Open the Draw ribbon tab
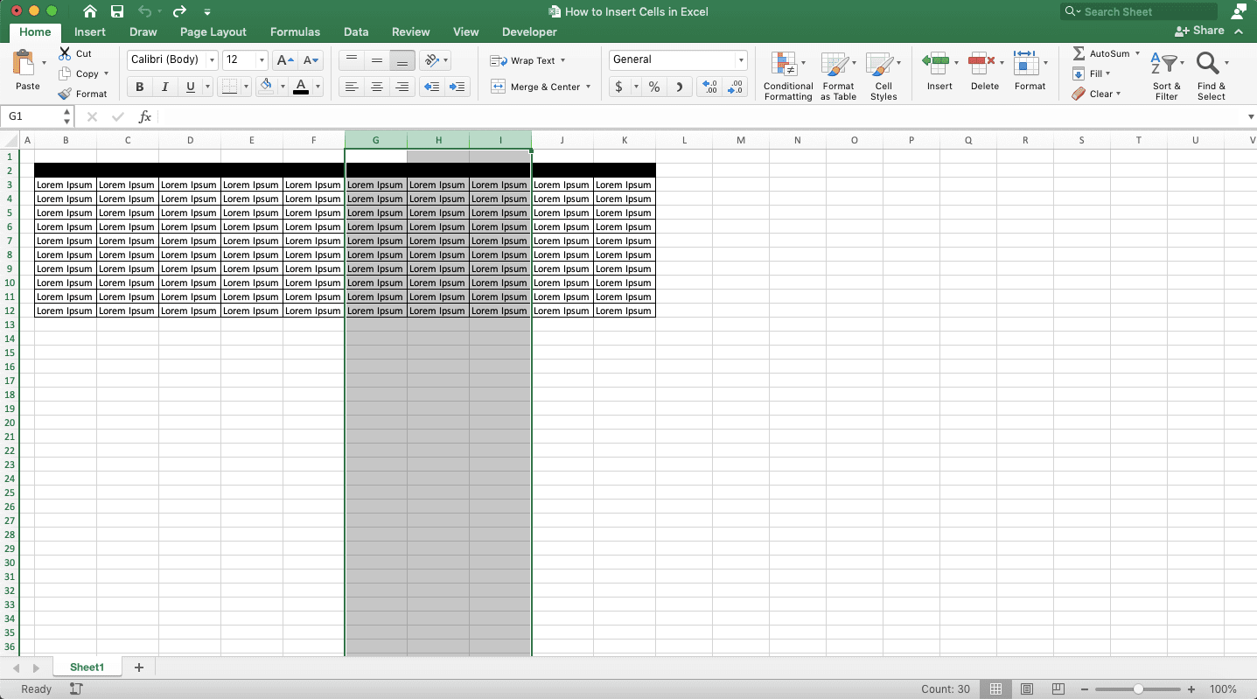The image size is (1257, 699). (143, 31)
